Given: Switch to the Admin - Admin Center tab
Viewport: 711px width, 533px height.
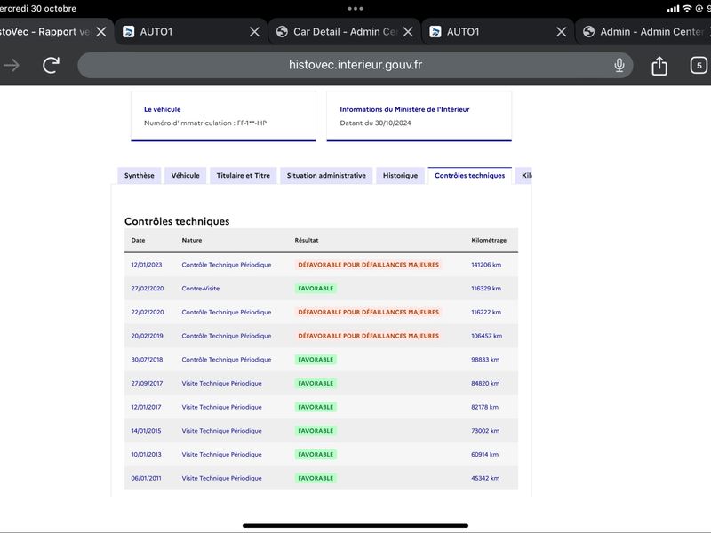Looking at the screenshot, I should 643,32.
